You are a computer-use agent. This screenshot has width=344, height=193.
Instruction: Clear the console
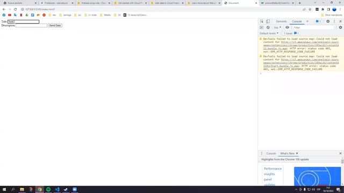268,27
